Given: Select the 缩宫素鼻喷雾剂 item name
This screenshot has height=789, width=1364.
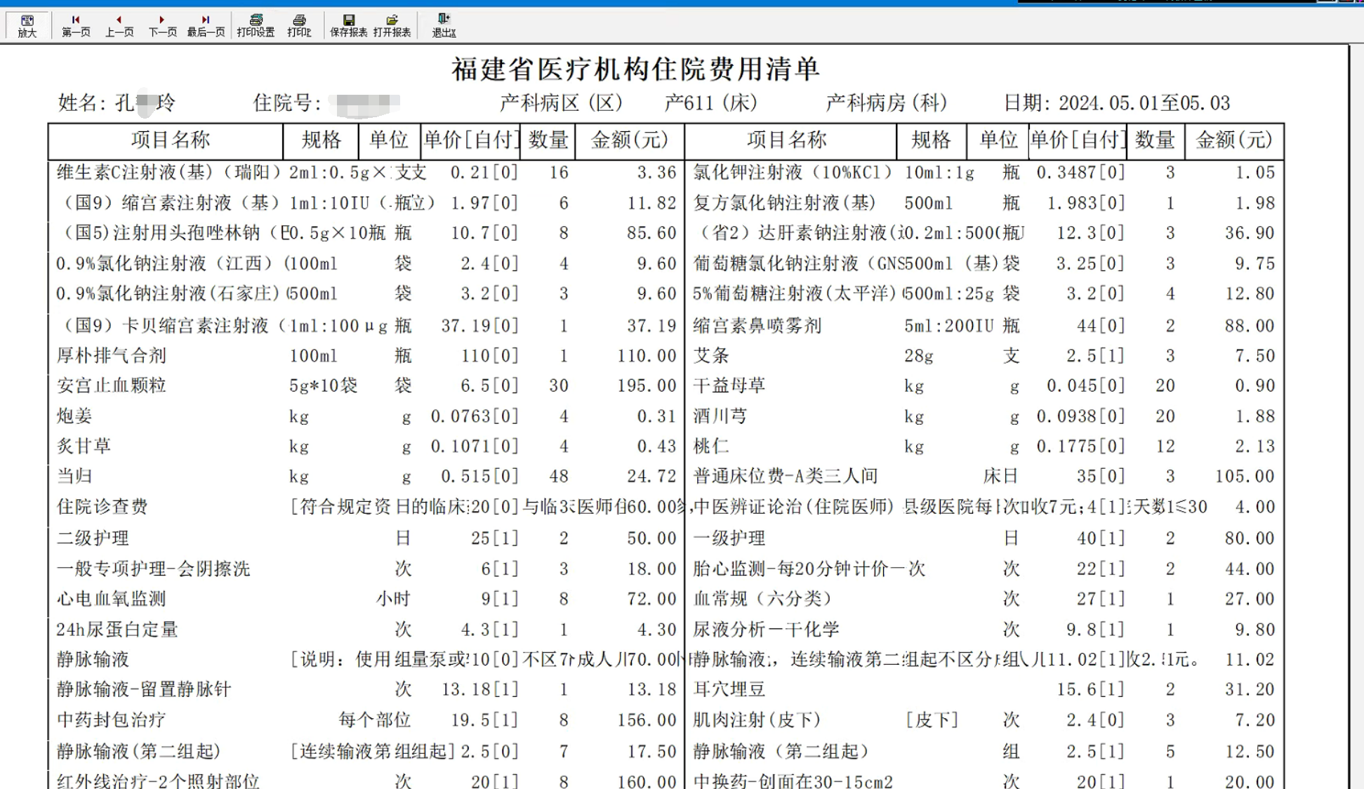Looking at the screenshot, I should click(757, 326).
